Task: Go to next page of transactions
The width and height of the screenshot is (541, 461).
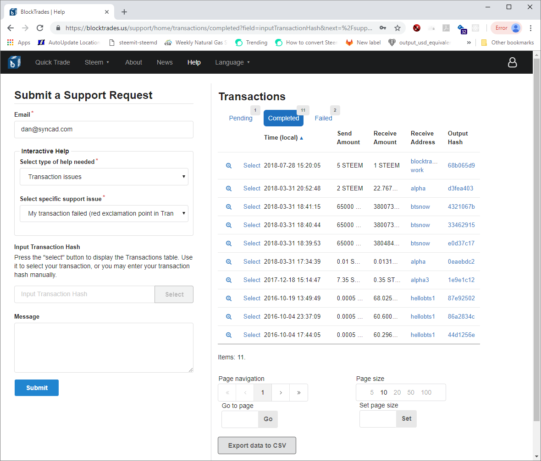Action: click(x=281, y=392)
